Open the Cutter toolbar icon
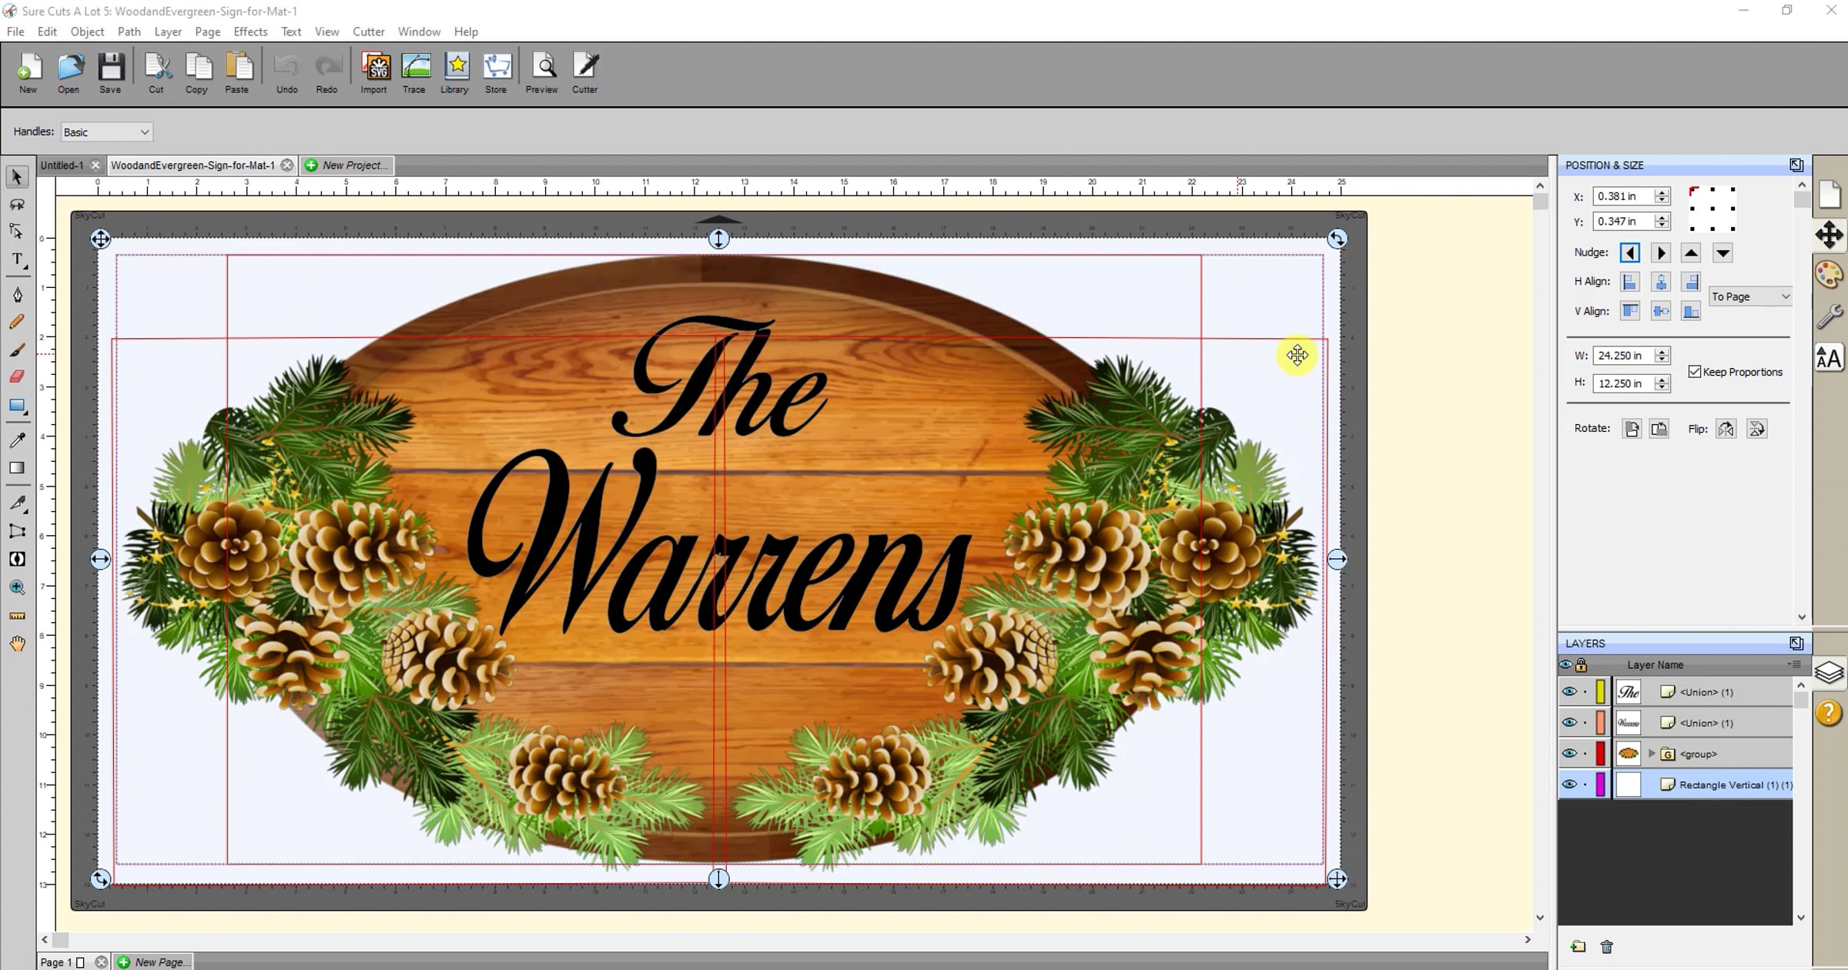This screenshot has width=1848, height=970. click(584, 73)
